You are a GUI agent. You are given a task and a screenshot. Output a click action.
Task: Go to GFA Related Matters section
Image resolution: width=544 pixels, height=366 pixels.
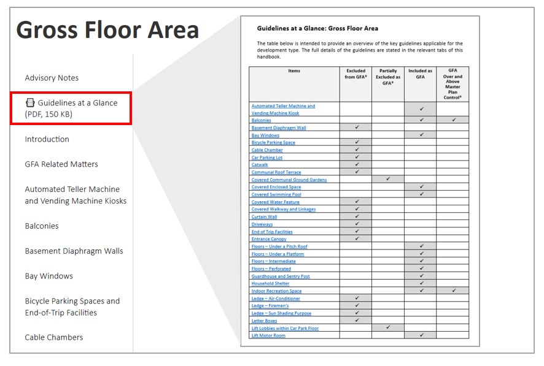tap(61, 164)
